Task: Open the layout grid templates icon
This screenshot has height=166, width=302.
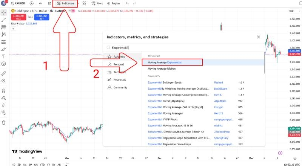Action: click(84, 3)
